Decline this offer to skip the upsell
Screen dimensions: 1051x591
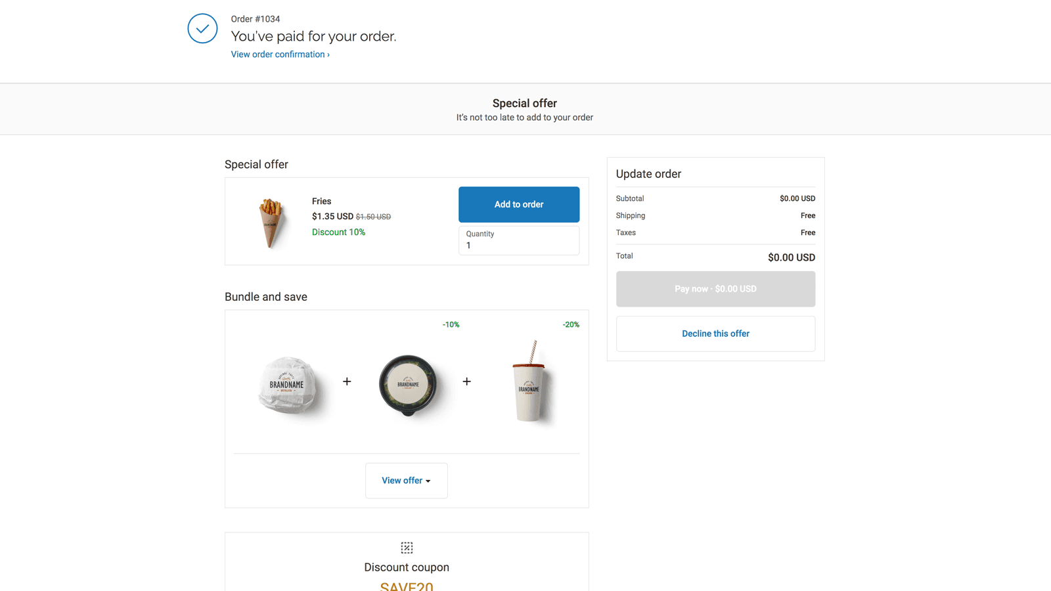[715, 334]
